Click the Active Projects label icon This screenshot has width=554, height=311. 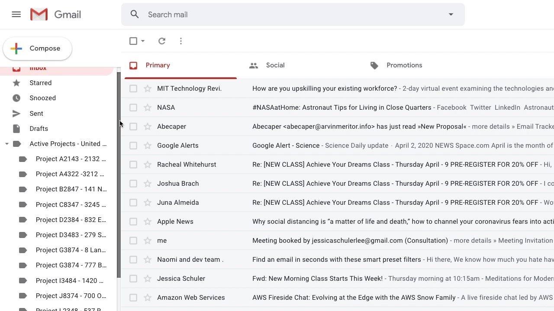(x=17, y=144)
